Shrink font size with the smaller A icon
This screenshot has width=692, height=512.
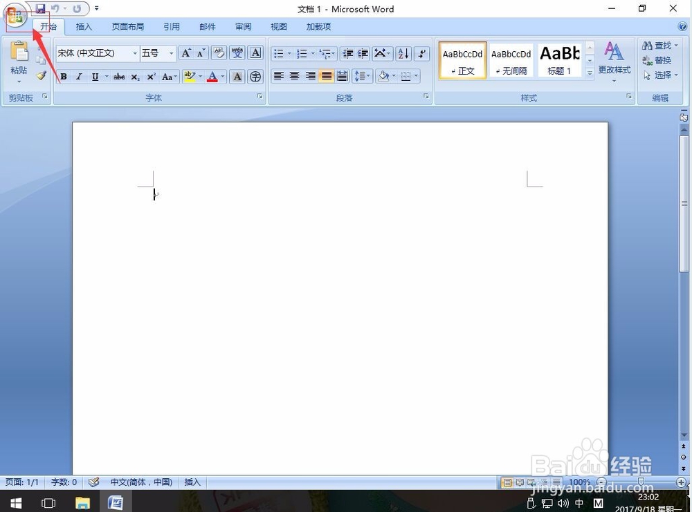[x=201, y=53]
